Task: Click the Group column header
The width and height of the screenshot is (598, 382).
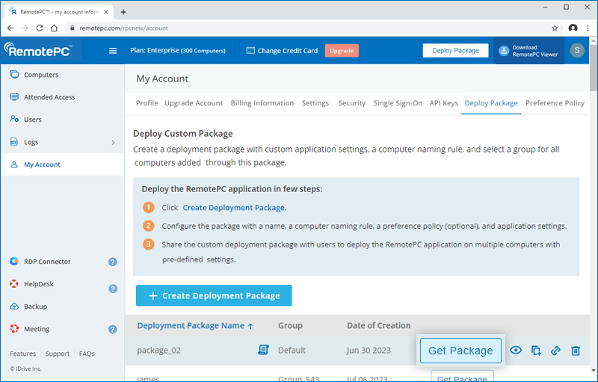Action: [x=290, y=326]
